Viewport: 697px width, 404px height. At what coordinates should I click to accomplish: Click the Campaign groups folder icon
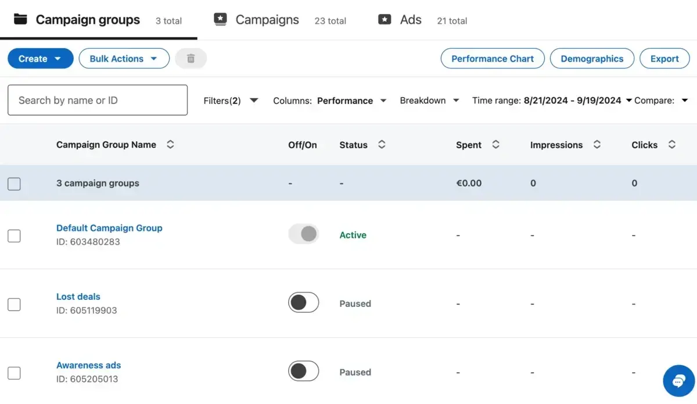click(x=20, y=19)
